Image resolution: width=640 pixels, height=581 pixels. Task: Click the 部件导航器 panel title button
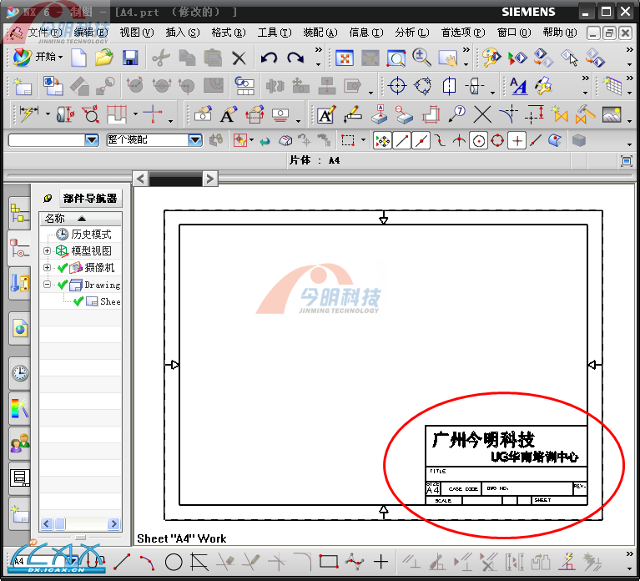pyautogui.click(x=90, y=199)
